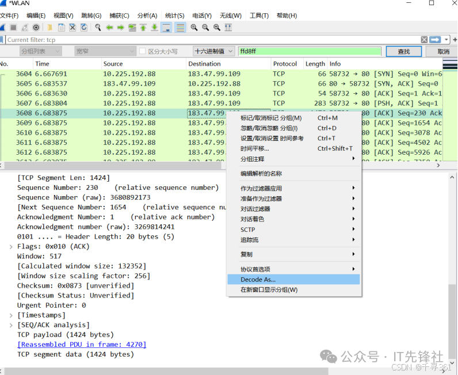This screenshot has width=458, height=375.
Task: Toggle the 区分大小写 case-sensitive checkbox
Action: (x=143, y=51)
